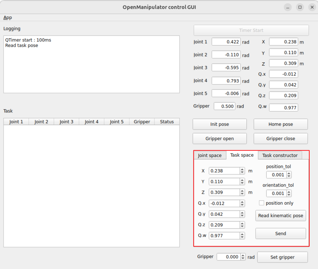Open the gripper with Gripper open

click(219, 139)
